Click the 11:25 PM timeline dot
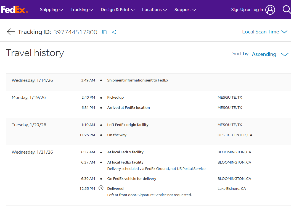291x213 pixels. pyautogui.click(x=101, y=135)
